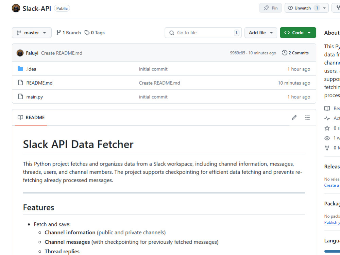Click the .idea folder icon
This screenshot has width=340, height=255.
pos(20,69)
